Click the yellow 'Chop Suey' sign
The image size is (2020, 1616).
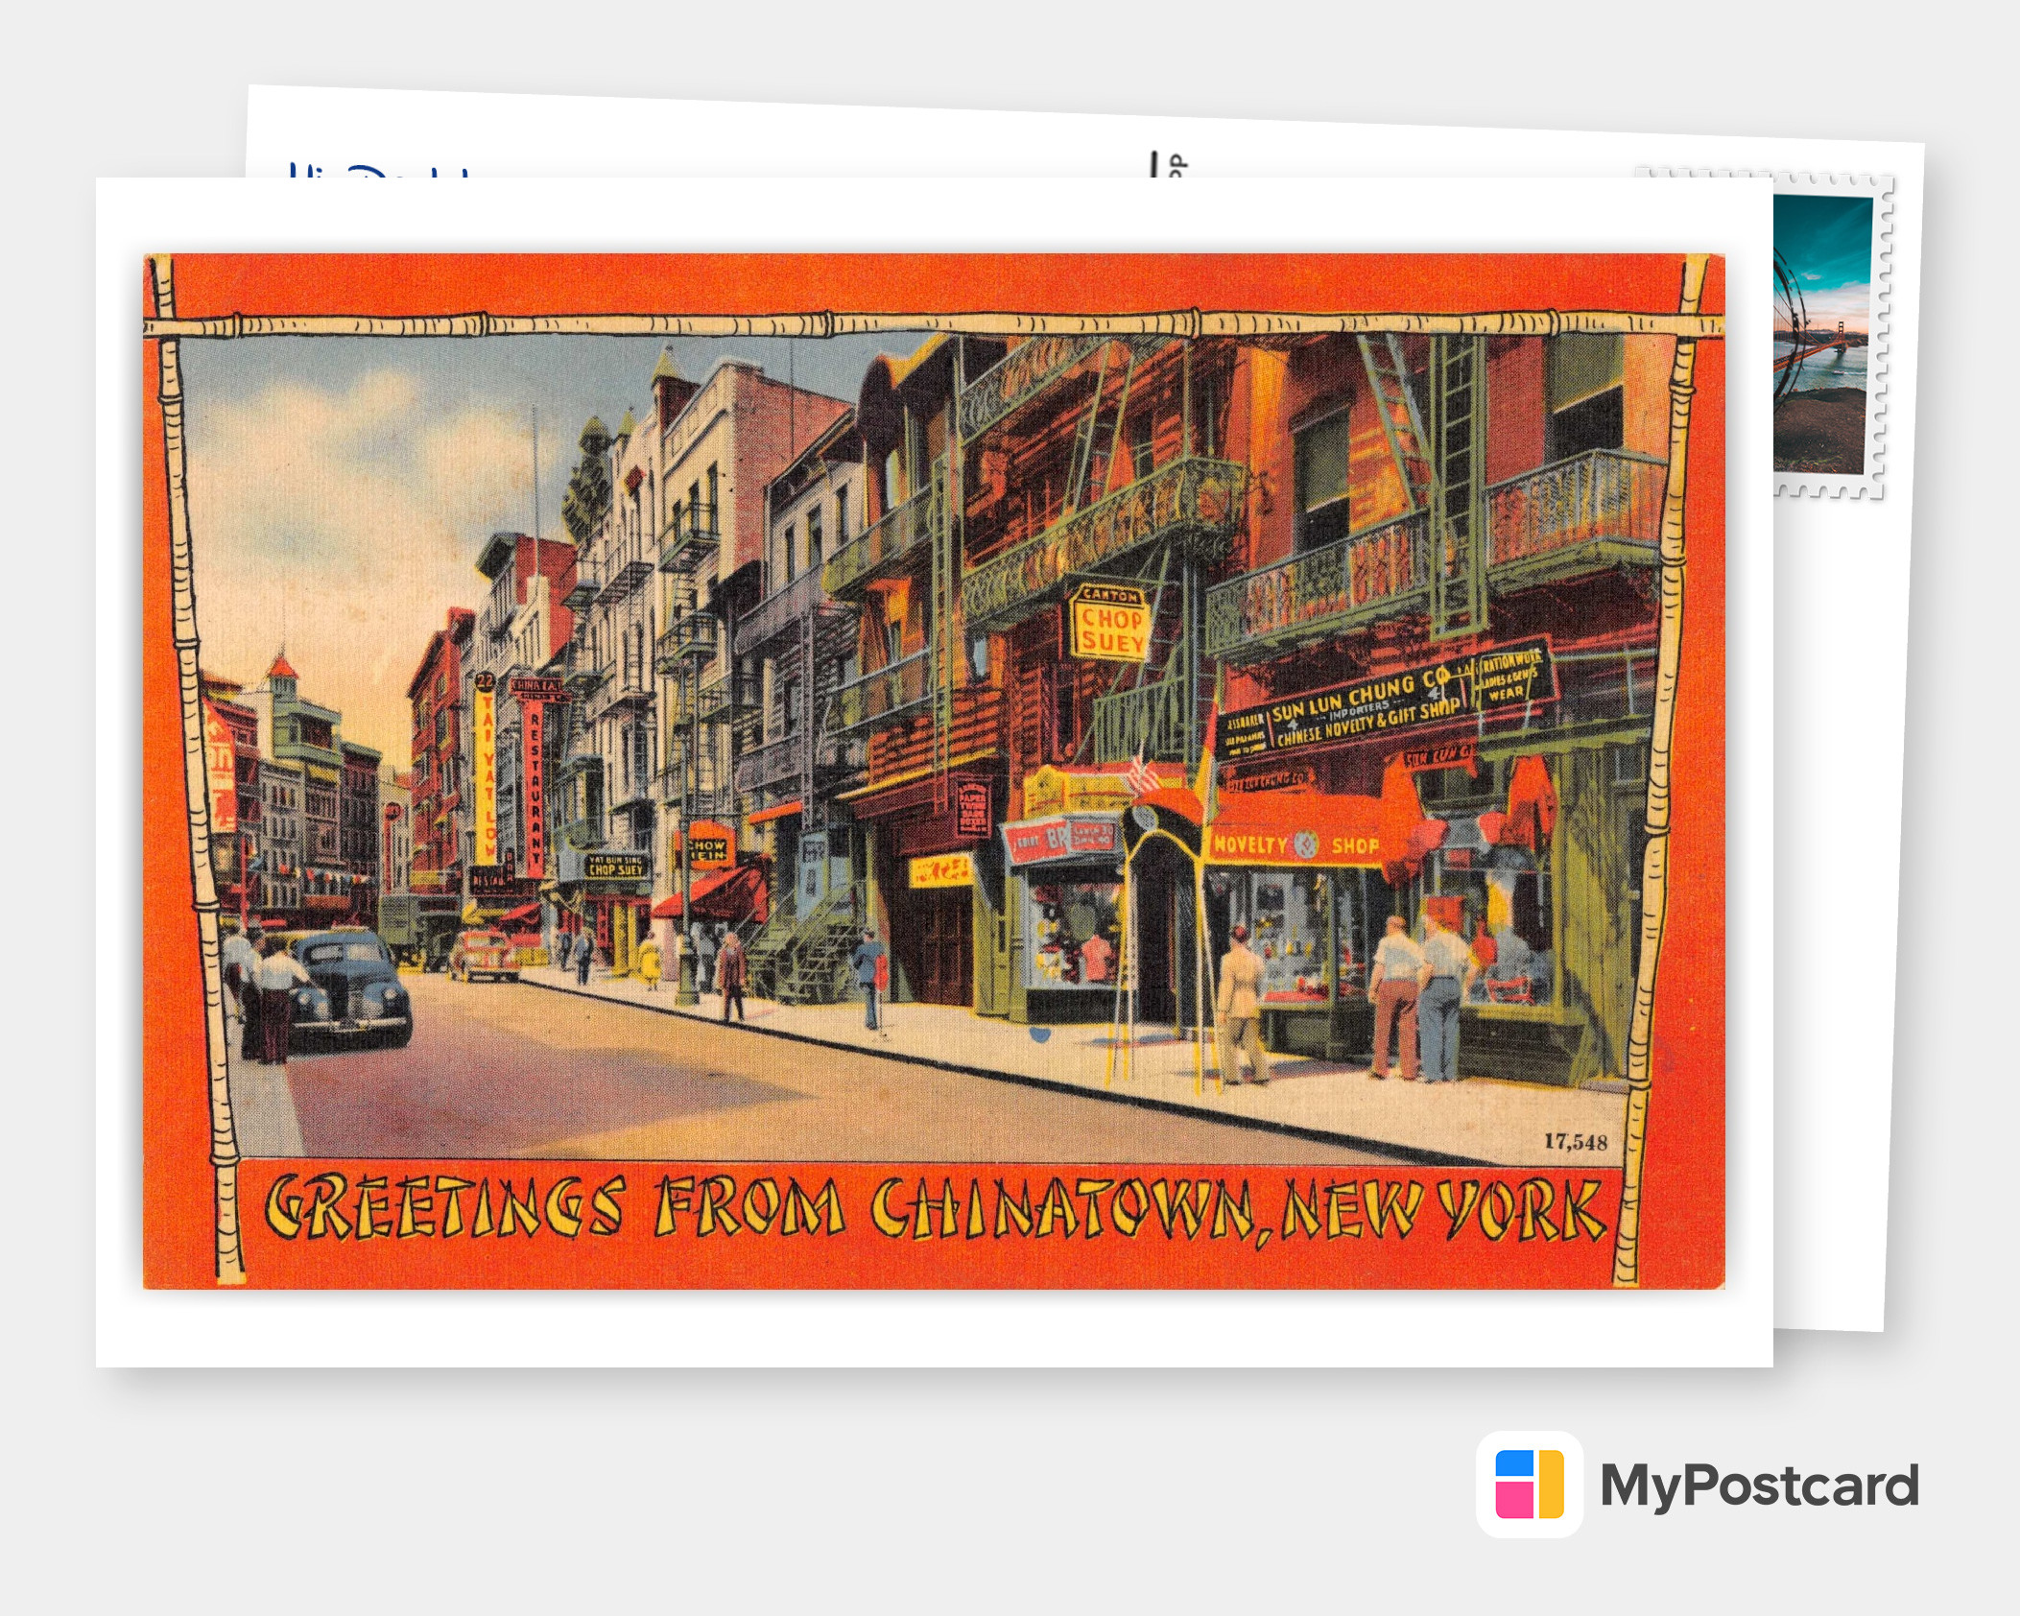1110,623
